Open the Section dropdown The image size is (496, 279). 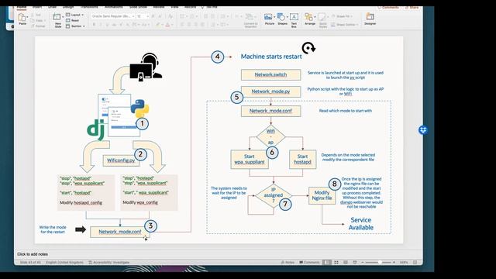(x=76, y=26)
